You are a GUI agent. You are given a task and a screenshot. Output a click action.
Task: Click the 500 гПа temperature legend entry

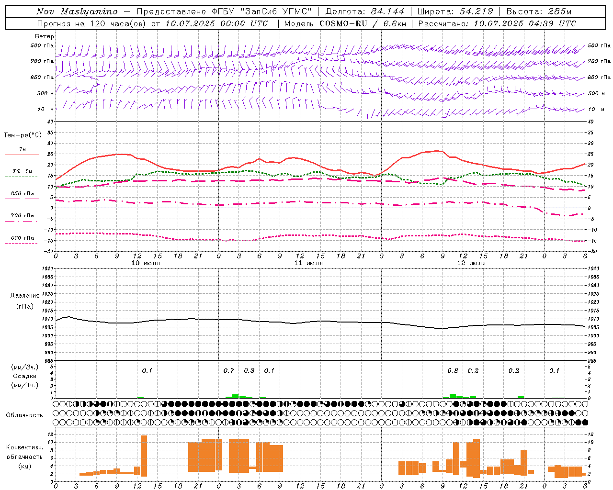click(x=23, y=238)
